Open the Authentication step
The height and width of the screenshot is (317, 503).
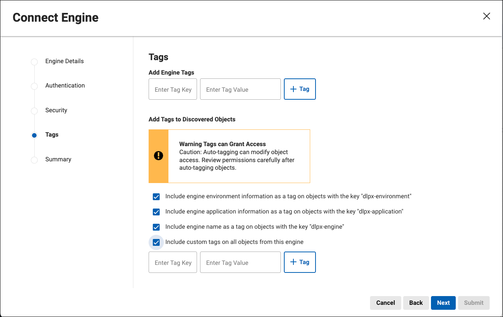coord(65,86)
